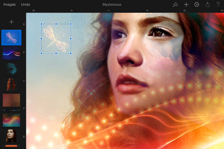Select the orange bar layer thumbnail

click(x=11, y=146)
